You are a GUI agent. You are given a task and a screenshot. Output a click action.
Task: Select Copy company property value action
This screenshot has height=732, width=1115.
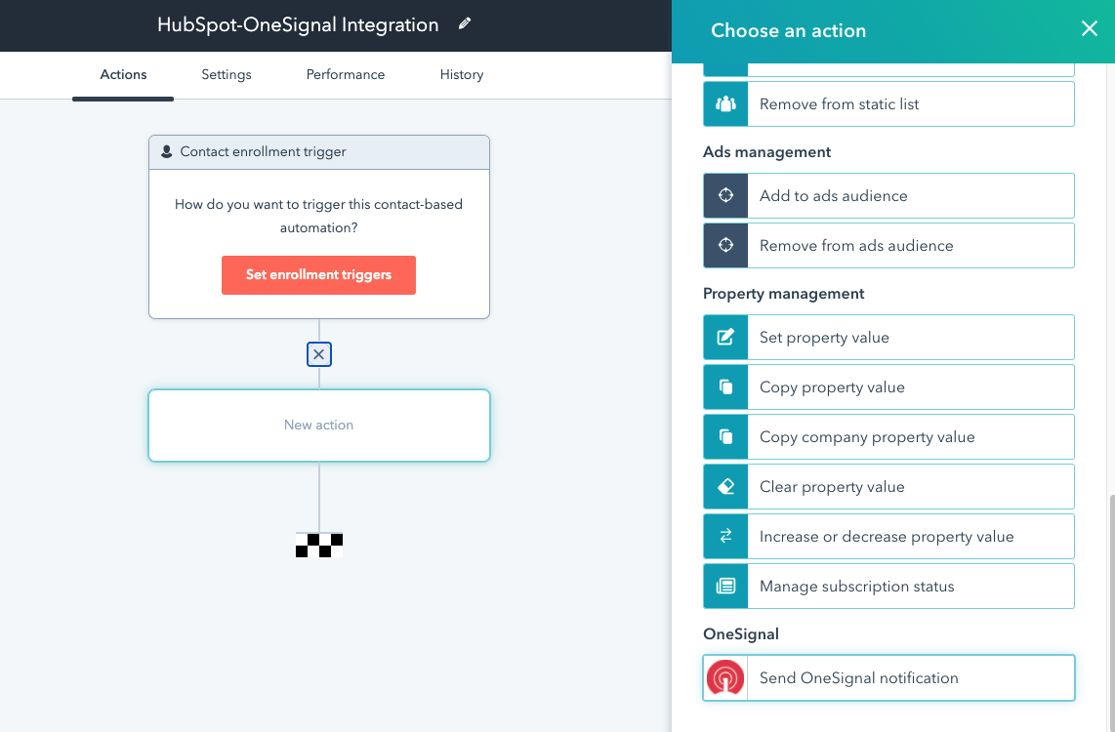(x=888, y=436)
